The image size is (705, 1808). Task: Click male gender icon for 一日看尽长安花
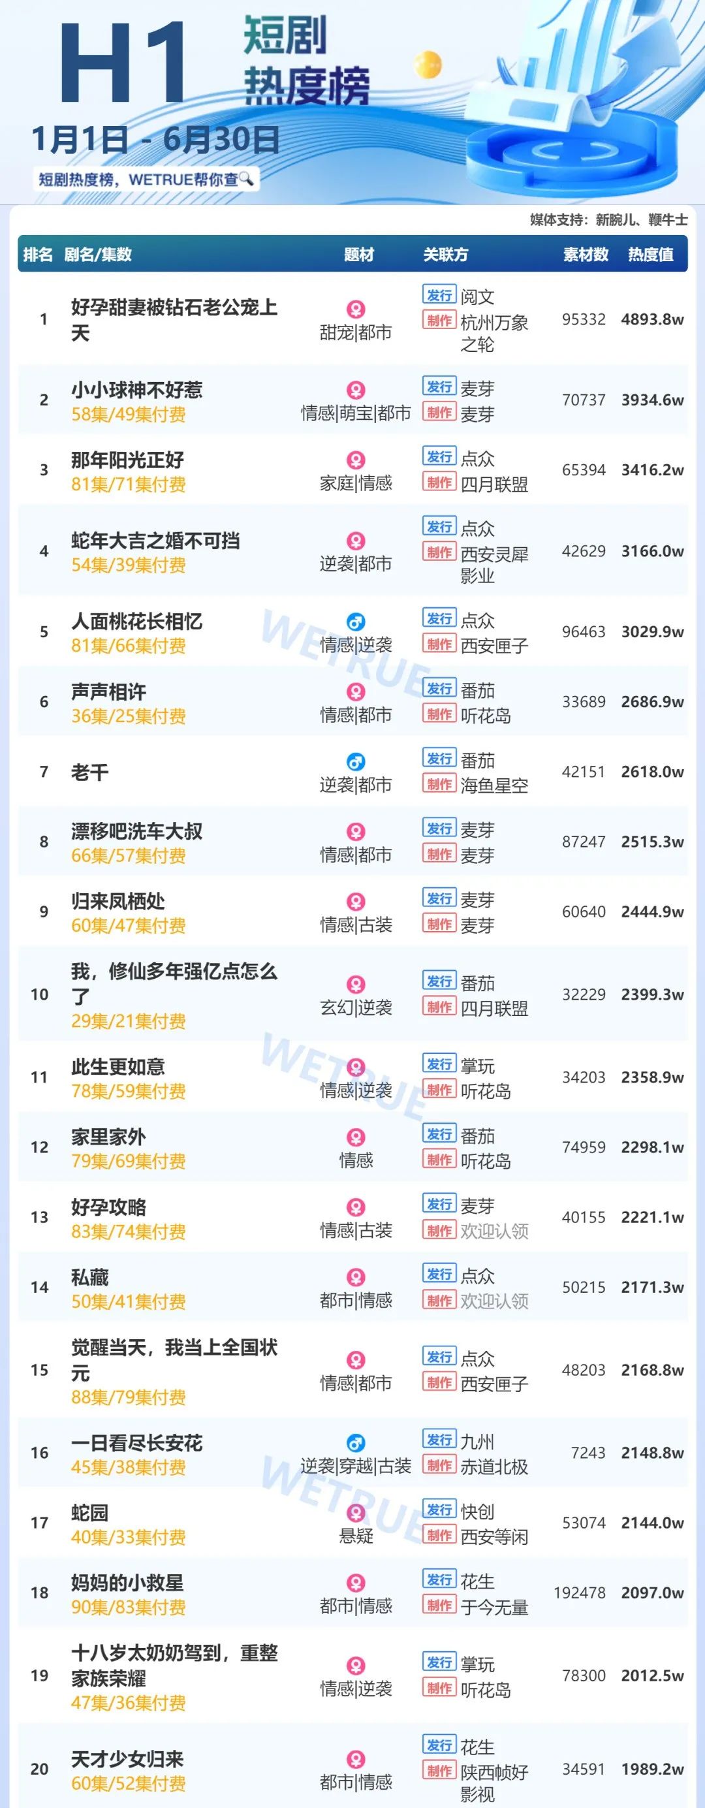pyautogui.click(x=356, y=1443)
